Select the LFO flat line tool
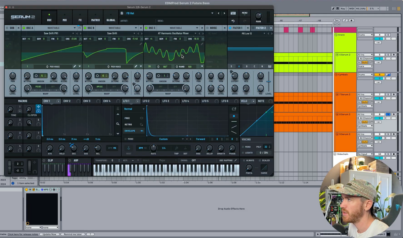Image resolution: width=403 pixels, height=238 pixels. point(234,121)
